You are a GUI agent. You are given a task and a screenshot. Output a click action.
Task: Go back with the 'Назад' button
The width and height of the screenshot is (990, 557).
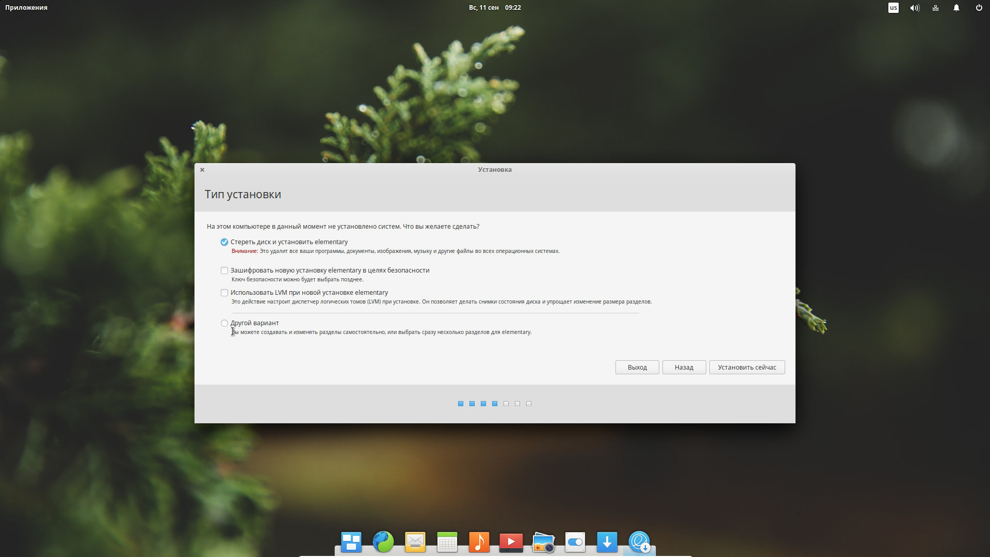point(684,368)
